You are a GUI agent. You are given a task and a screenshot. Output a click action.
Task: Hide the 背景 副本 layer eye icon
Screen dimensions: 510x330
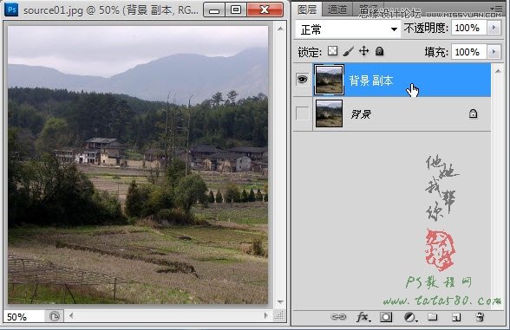(302, 80)
